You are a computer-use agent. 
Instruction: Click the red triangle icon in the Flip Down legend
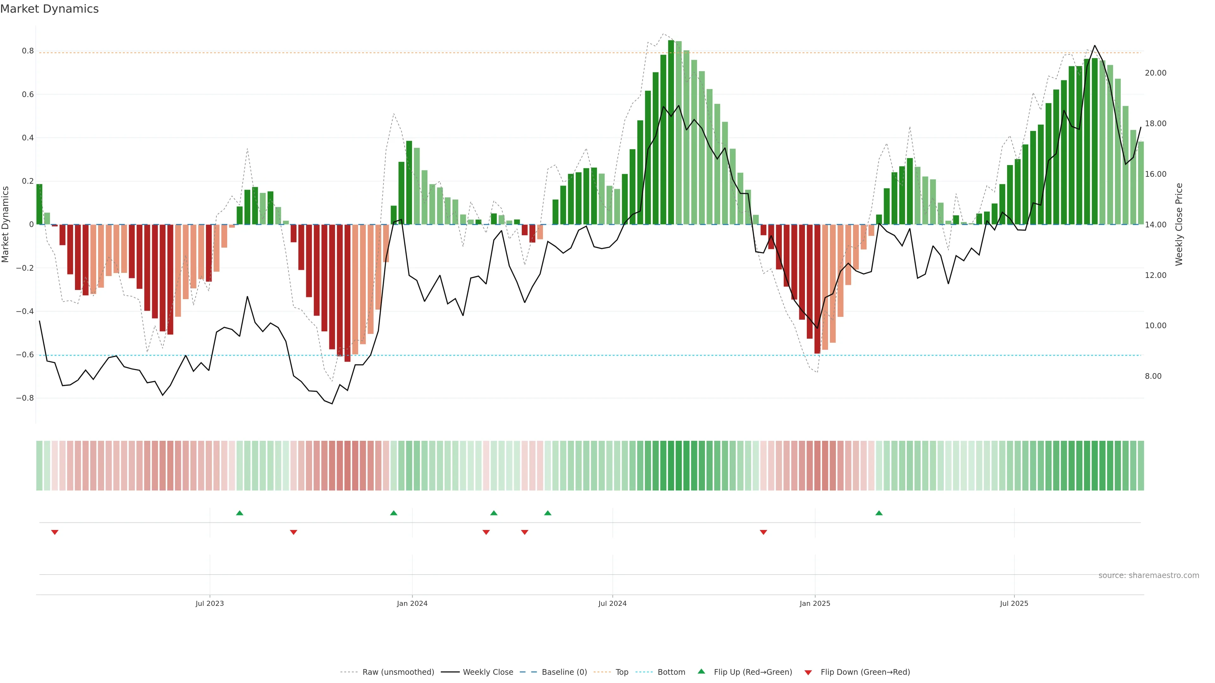tap(808, 673)
